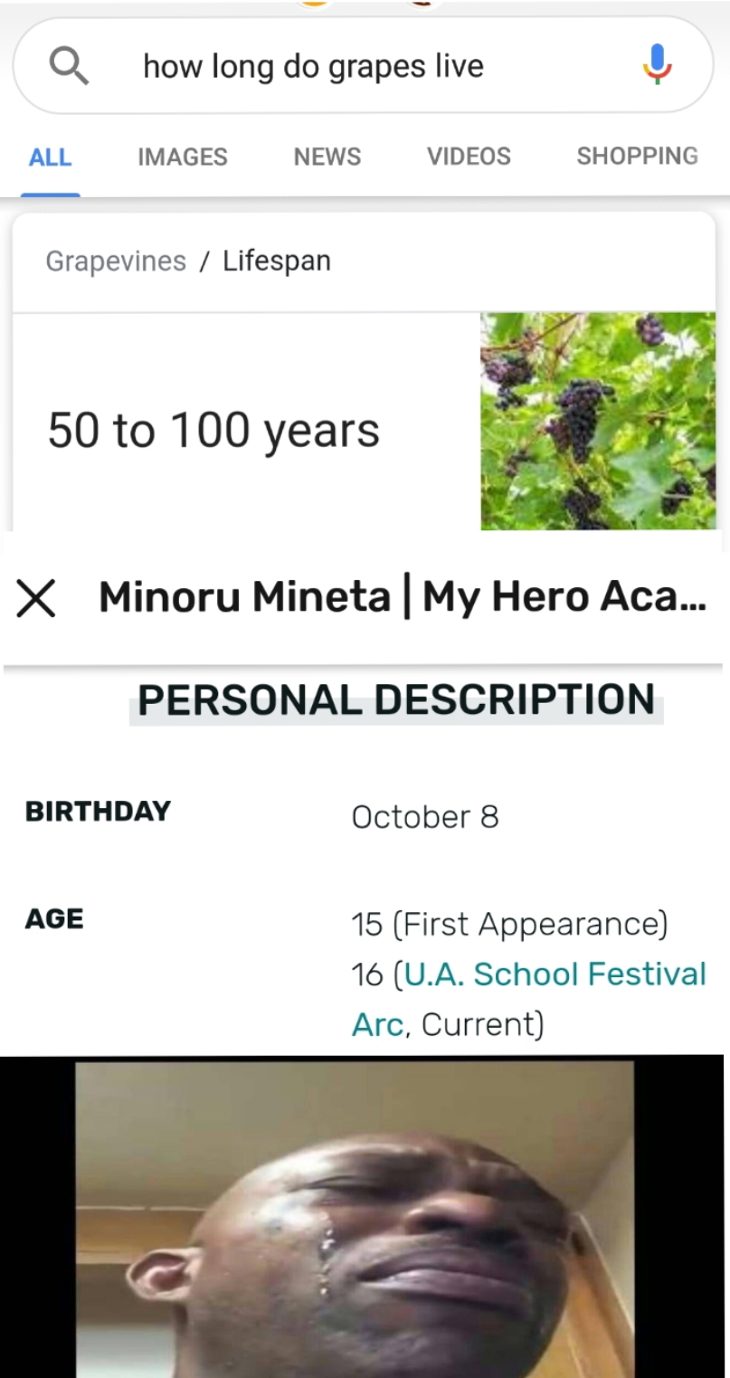Click the Lifespan breadcrumb text
The width and height of the screenshot is (730, 1378).
[277, 261]
